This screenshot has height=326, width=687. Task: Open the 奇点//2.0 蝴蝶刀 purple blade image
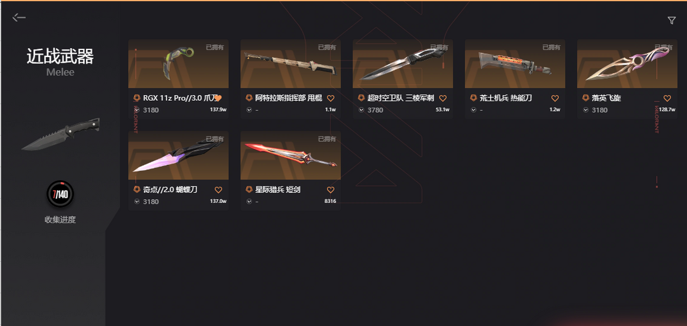[178, 155]
